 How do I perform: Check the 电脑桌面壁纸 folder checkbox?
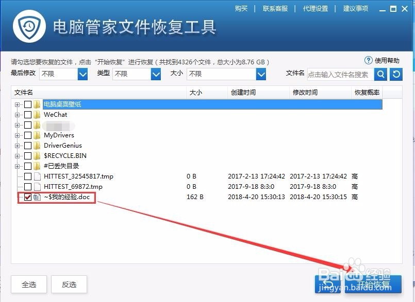coord(28,104)
